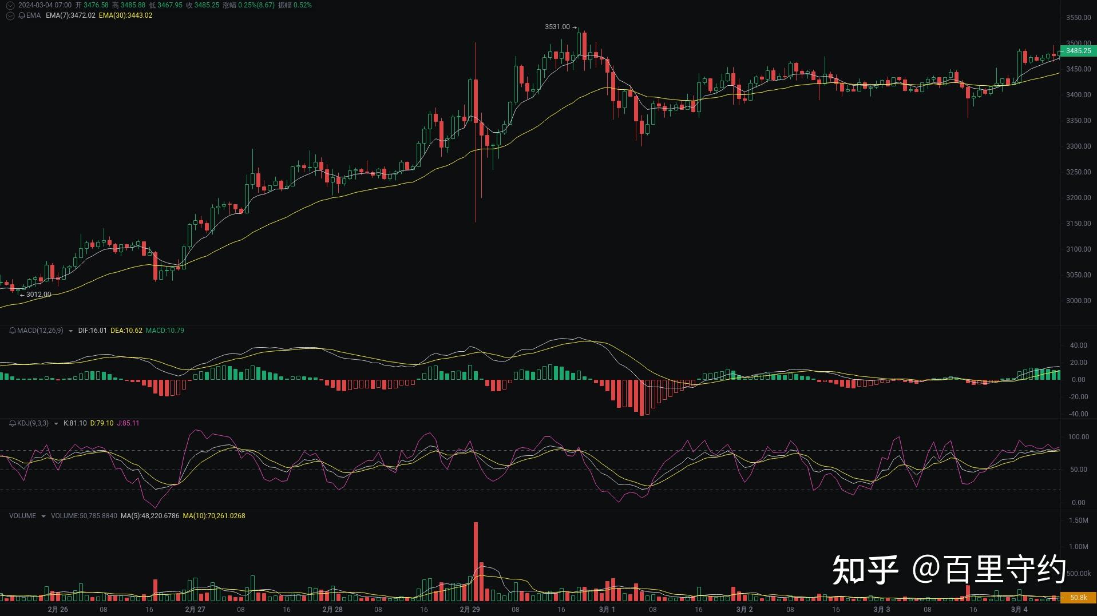Click the 3000.00 price axis label
This screenshot has width=1097, height=616.
pyautogui.click(x=1079, y=301)
